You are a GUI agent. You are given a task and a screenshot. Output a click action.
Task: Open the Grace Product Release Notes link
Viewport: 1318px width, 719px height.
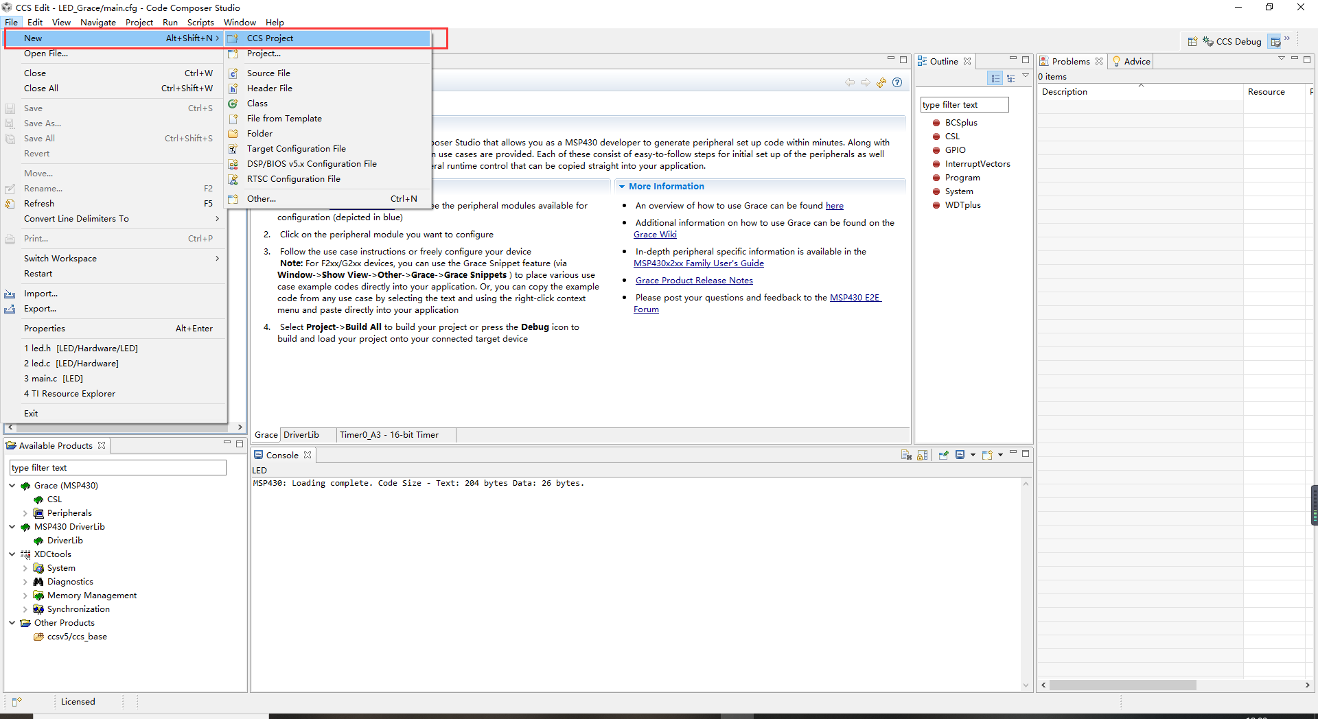(694, 281)
